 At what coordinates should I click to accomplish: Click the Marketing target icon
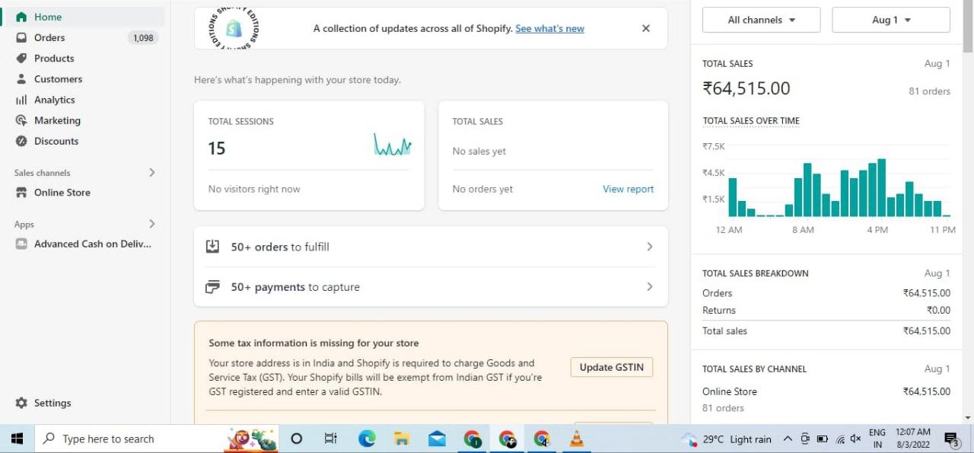21,120
